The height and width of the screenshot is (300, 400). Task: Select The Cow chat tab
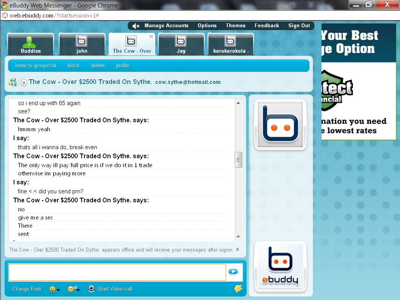coord(132,44)
